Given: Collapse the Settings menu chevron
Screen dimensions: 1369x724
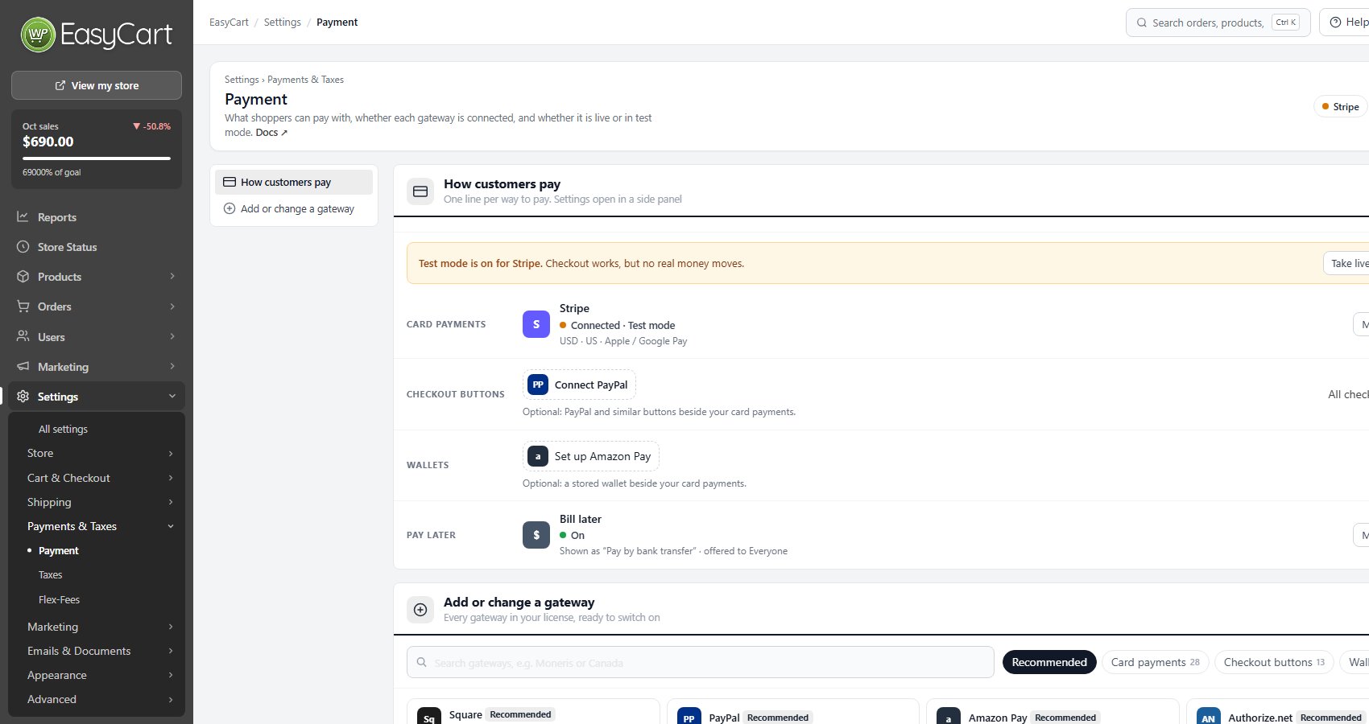Looking at the screenshot, I should click(172, 396).
